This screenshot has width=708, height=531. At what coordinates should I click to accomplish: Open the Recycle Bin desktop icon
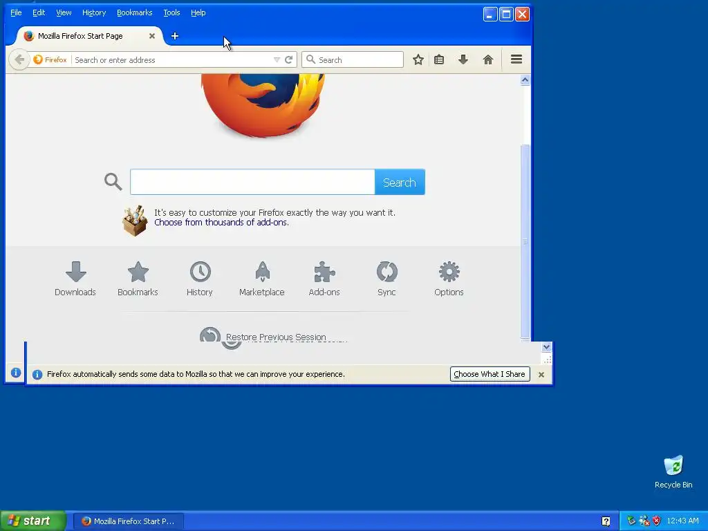[x=673, y=472]
